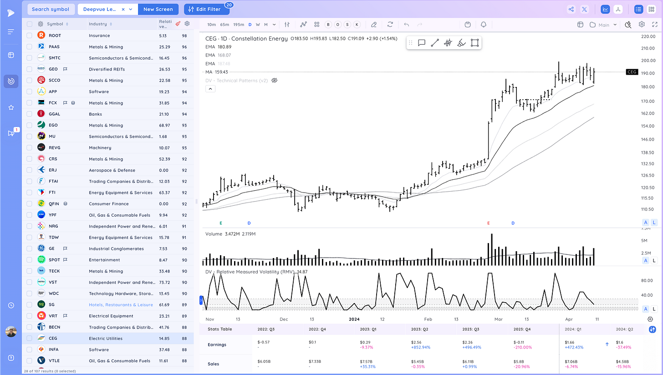
Task: Expand the timeframe dropdown chevron after M
Action: pyautogui.click(x=274, y=25)
